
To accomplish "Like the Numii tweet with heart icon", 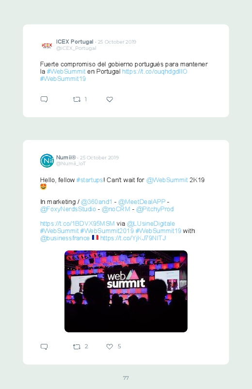I will (110, 346).
